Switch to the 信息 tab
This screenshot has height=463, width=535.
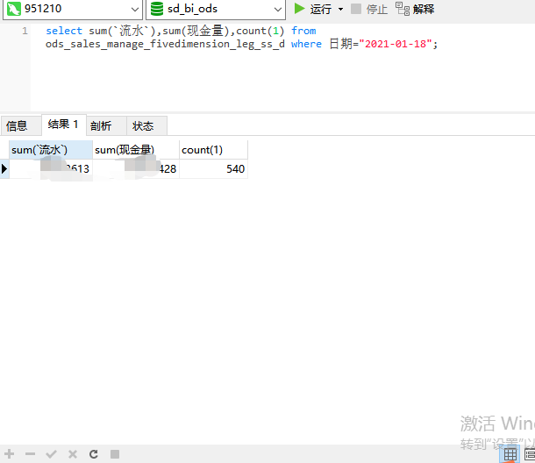tap(21, 126)
